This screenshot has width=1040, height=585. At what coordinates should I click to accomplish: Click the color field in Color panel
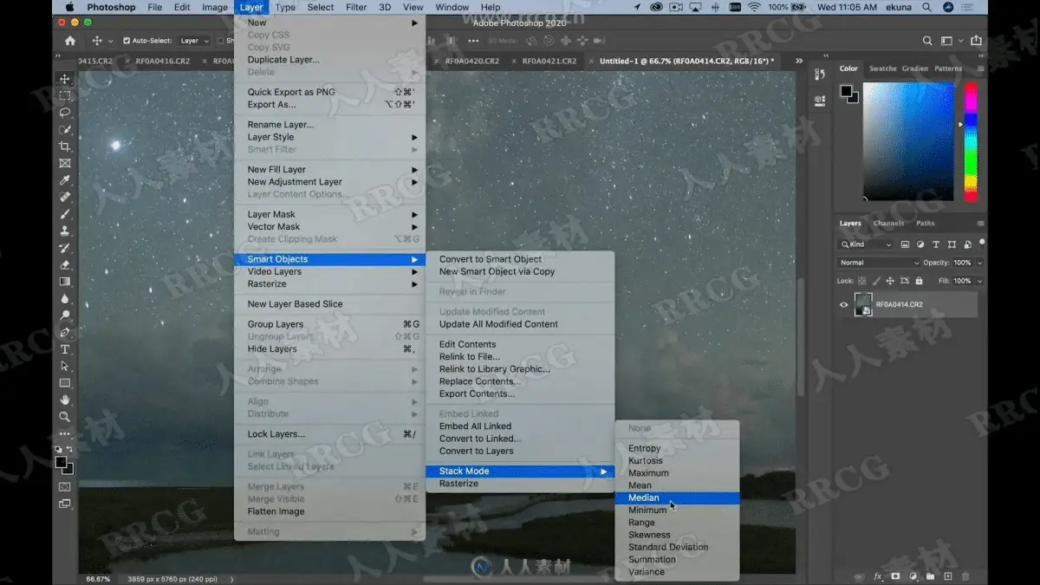[x=910, y=141]
